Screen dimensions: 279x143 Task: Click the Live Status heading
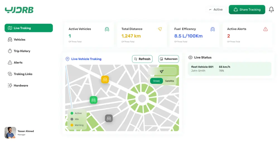click(203, 57)
